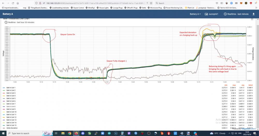Open the Loadshedding Indicator bookmark
Image resolution: width=259 pixels, height=136 pixels.
(59, 8)
